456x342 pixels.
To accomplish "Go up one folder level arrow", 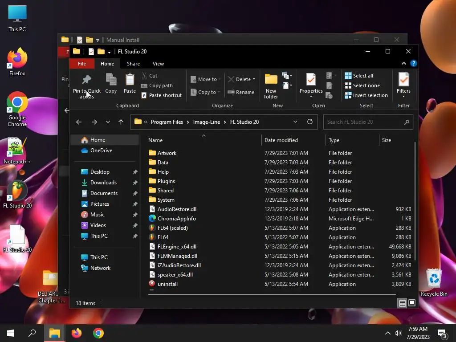I will pyautogui.click(x=121, y=122).
